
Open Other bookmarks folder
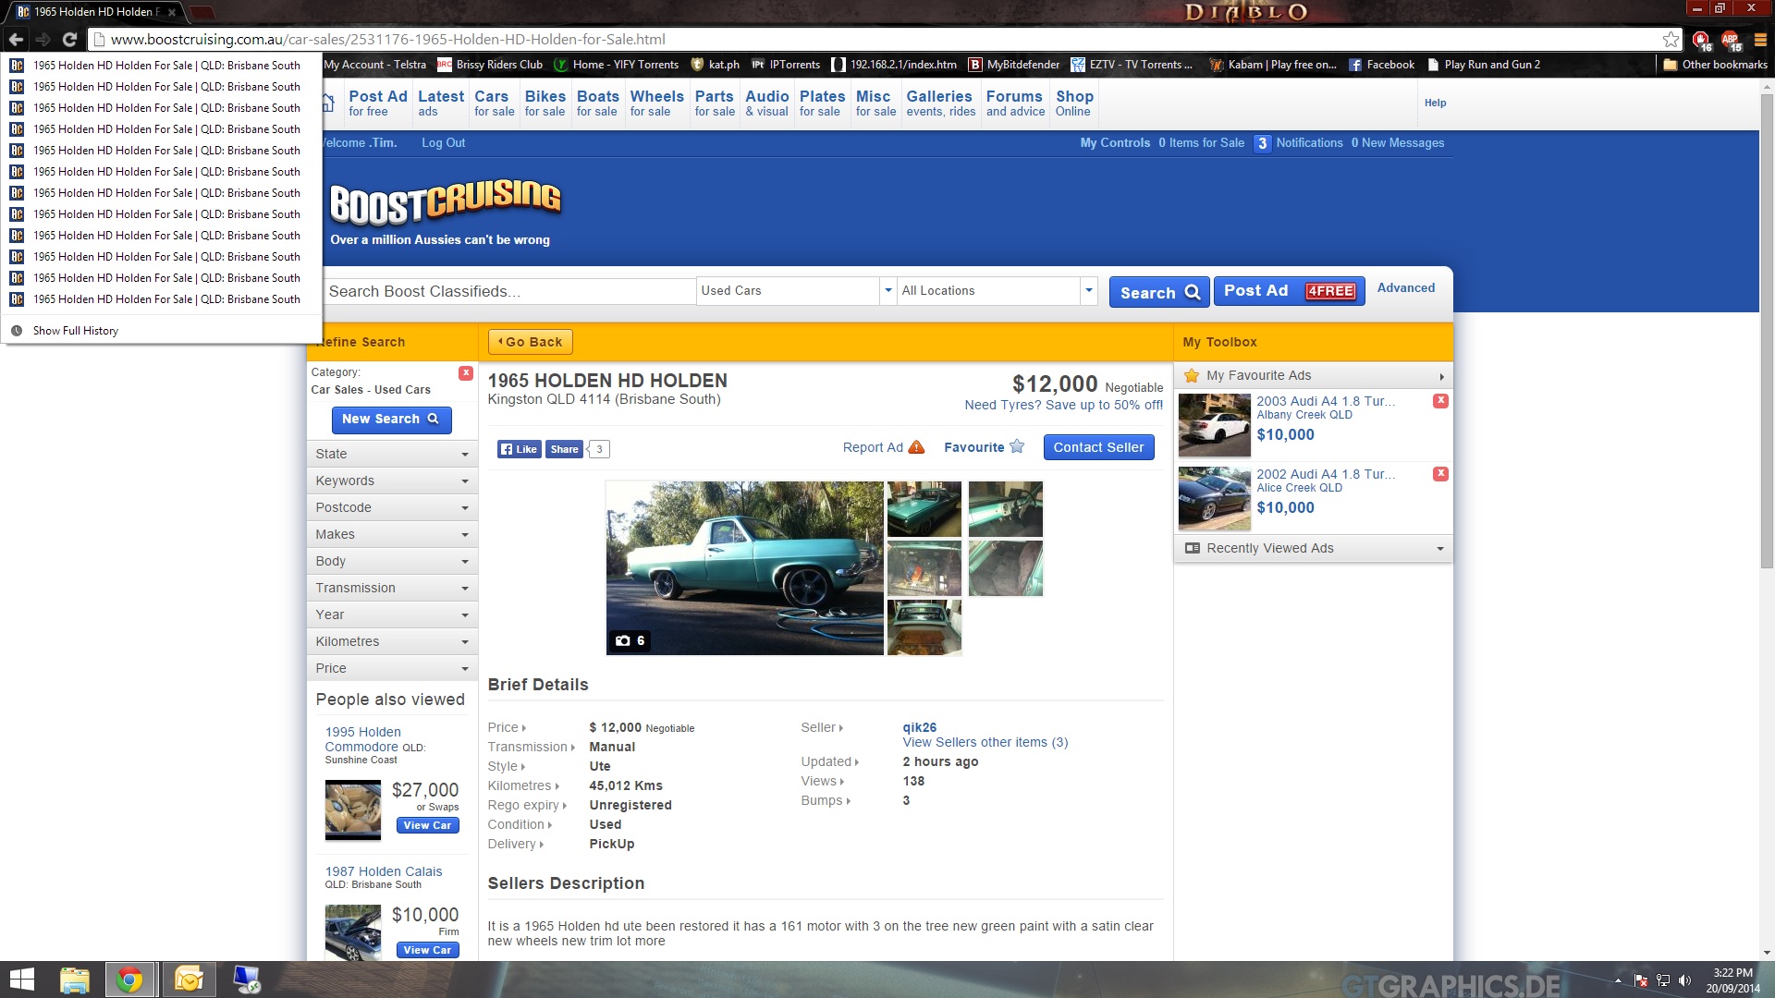click(x=1715, y=65)
